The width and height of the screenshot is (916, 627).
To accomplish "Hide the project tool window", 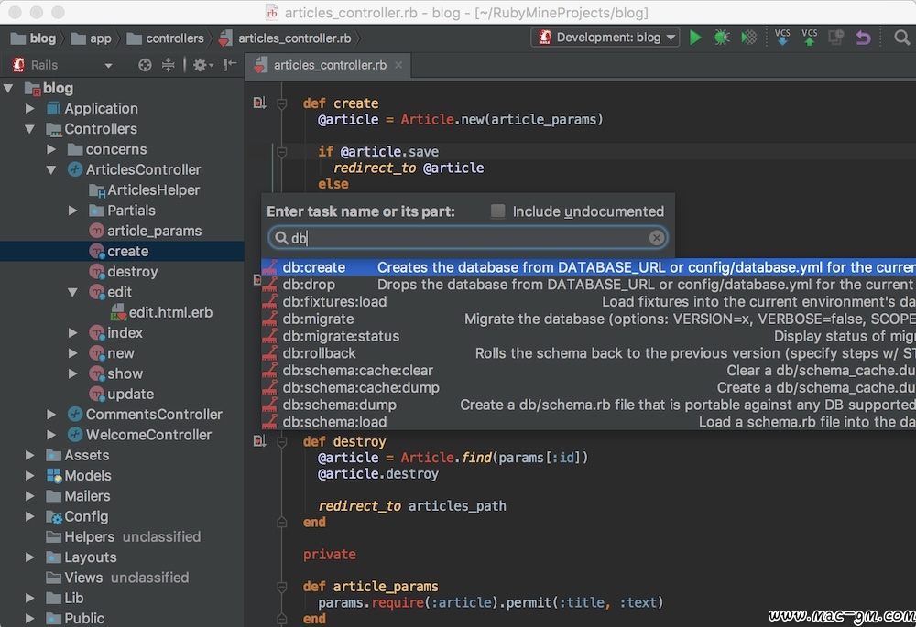I will (230, 65).
